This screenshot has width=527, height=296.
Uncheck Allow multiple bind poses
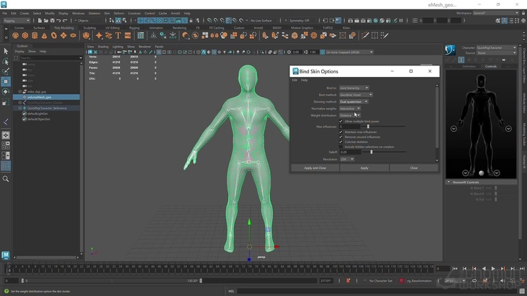click(x=341, y=121)
